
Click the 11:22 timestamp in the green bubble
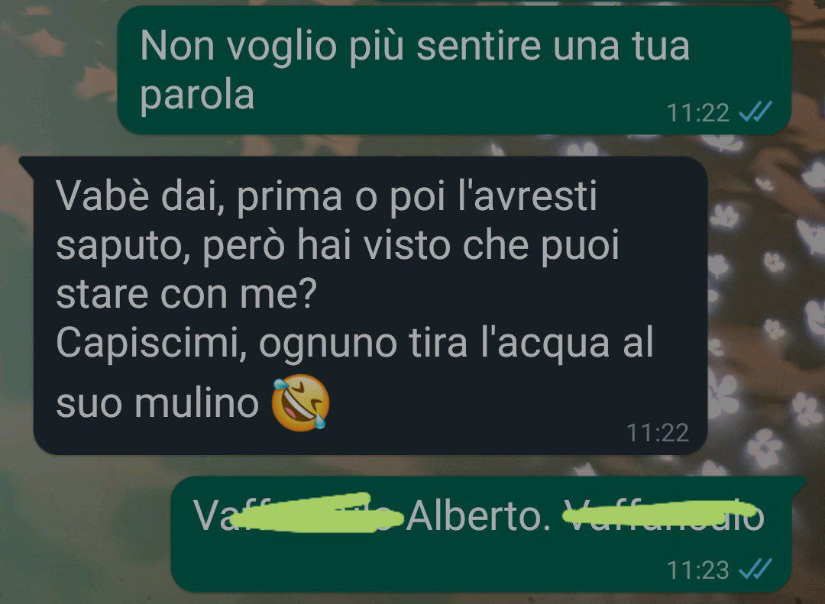697,112
